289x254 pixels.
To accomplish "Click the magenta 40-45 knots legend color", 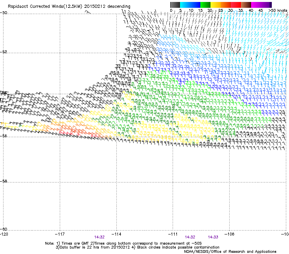I will [256, 5].
